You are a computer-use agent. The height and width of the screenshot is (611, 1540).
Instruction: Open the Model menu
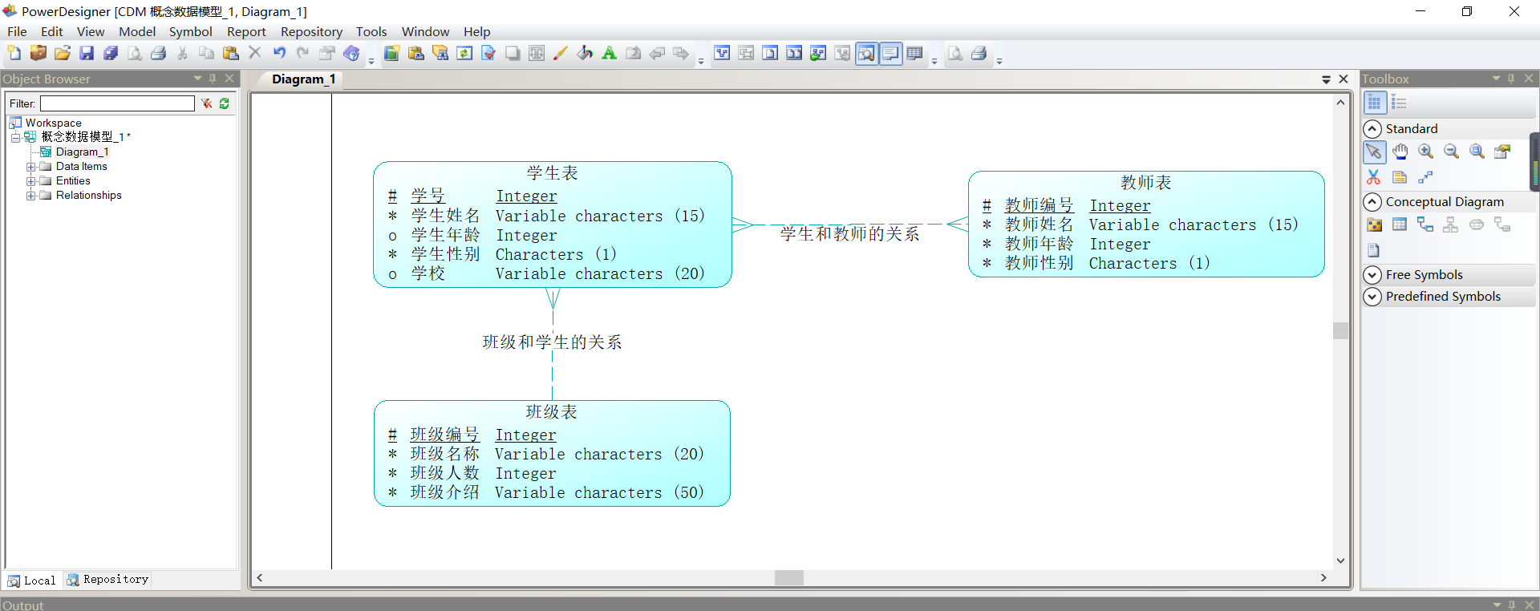point(137,31)
